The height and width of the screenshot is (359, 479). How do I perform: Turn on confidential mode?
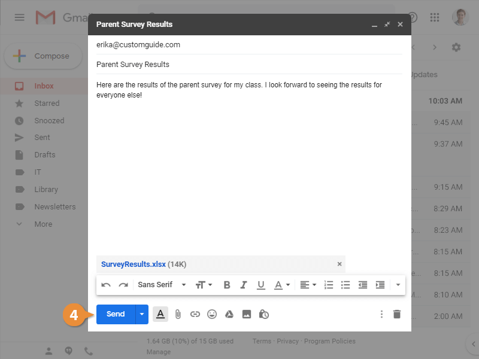tap(263, 314)
